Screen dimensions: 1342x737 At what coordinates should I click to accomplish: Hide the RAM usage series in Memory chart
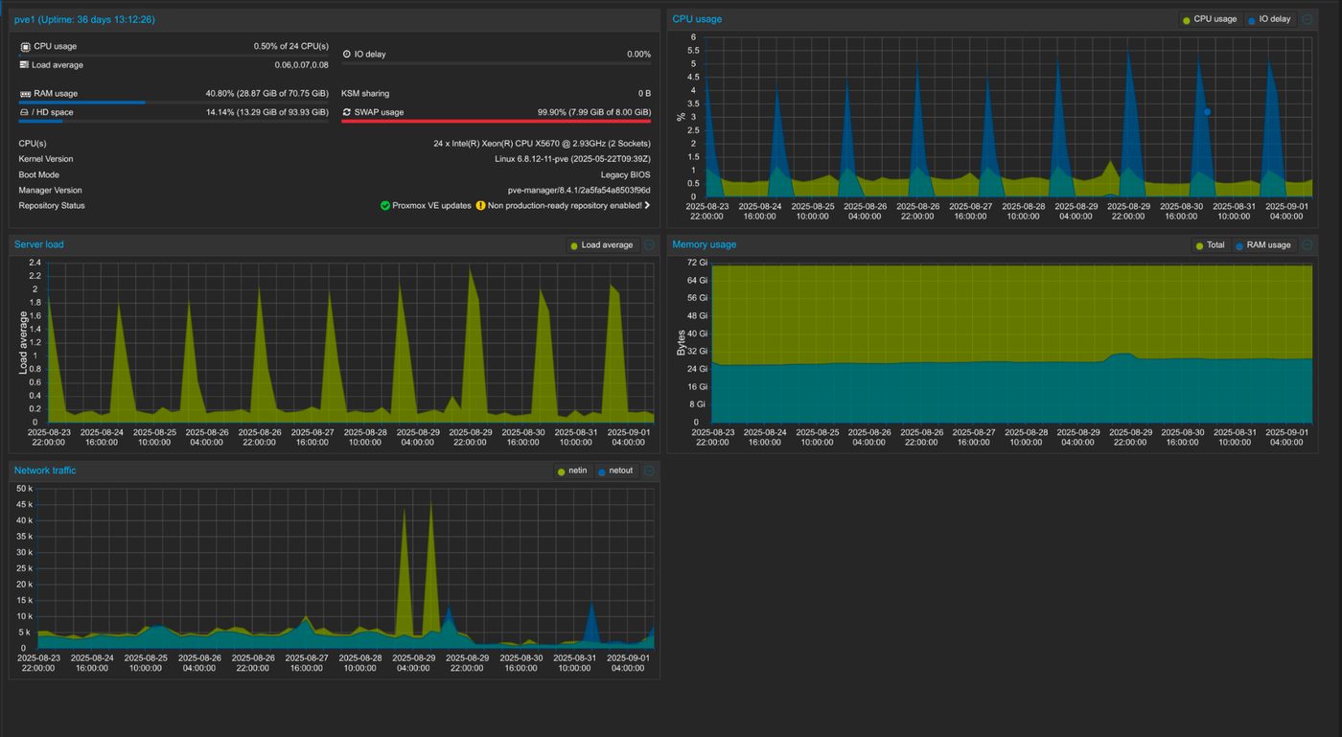[1262, 245]
